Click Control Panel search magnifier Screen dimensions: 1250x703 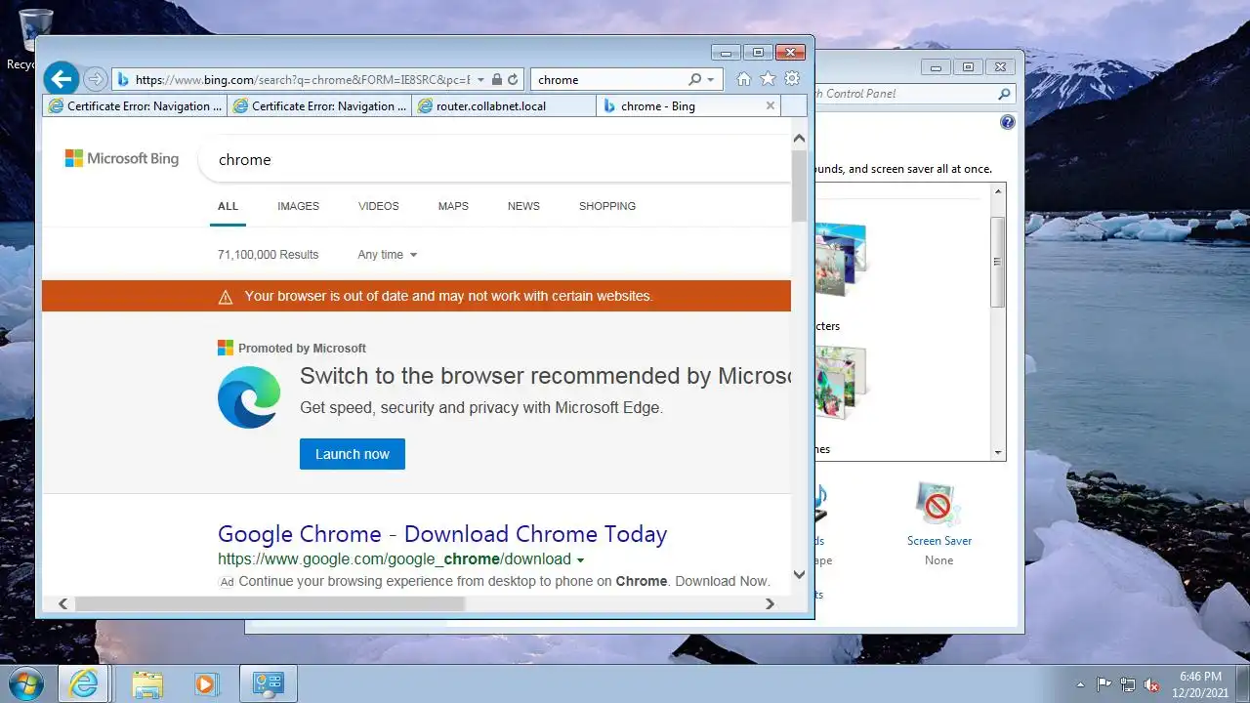tap(1004, 94)
